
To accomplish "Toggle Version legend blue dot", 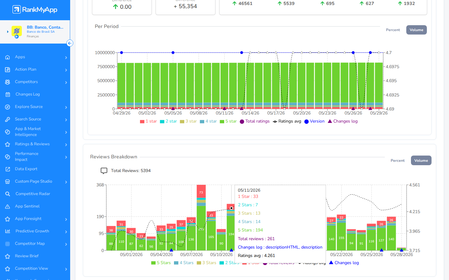I will [307, 122].
